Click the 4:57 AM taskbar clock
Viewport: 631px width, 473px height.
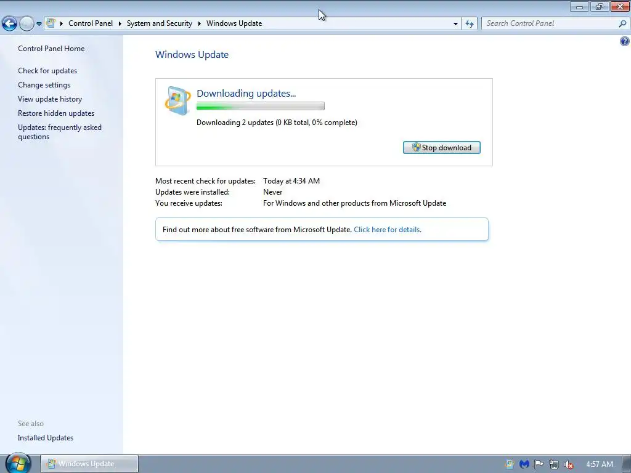coord(600,464)
